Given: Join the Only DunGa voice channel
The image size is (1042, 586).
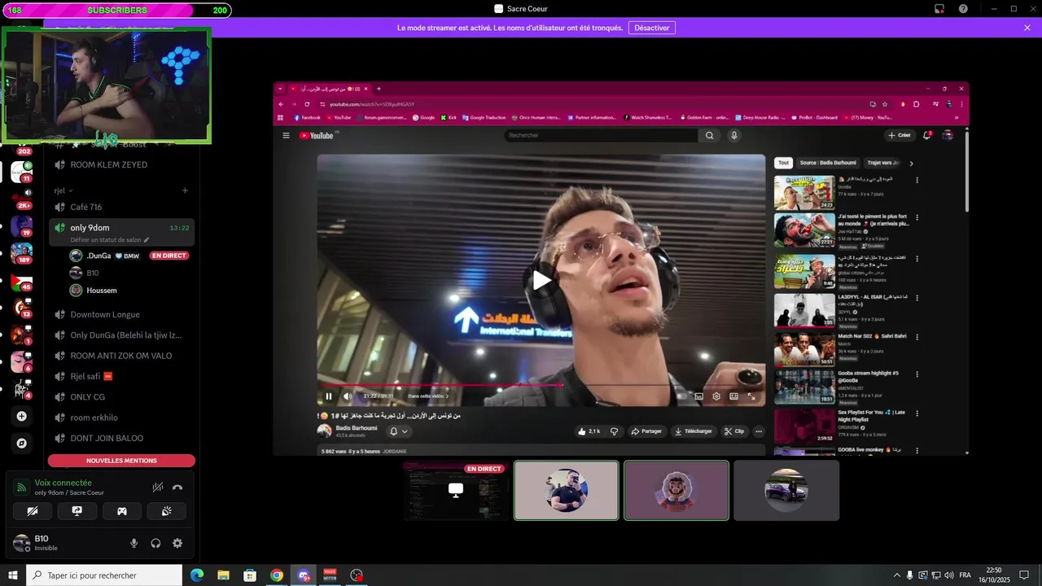Looking at the screenshot, I should (121, 335).
